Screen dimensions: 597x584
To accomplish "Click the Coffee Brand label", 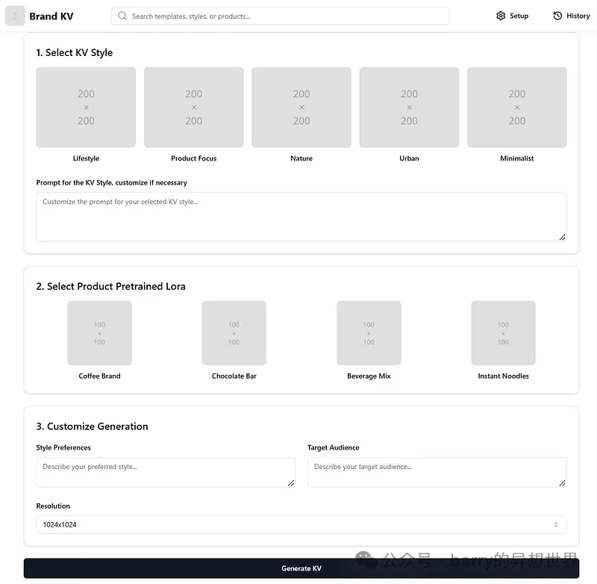I will pyautogui.click(x=100, y=376).
